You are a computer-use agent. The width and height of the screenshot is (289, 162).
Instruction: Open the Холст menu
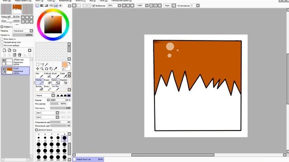coord(39,1)
